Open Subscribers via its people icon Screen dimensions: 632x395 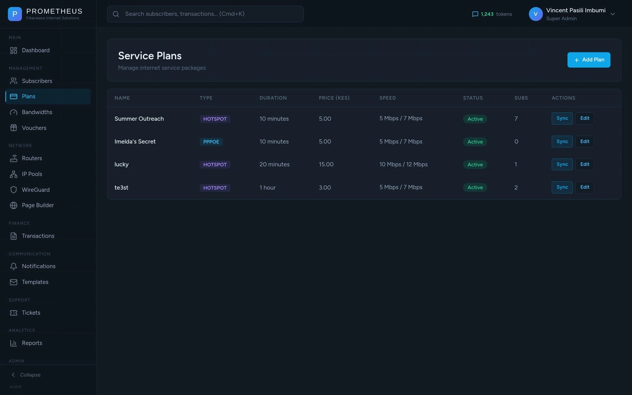13,81
